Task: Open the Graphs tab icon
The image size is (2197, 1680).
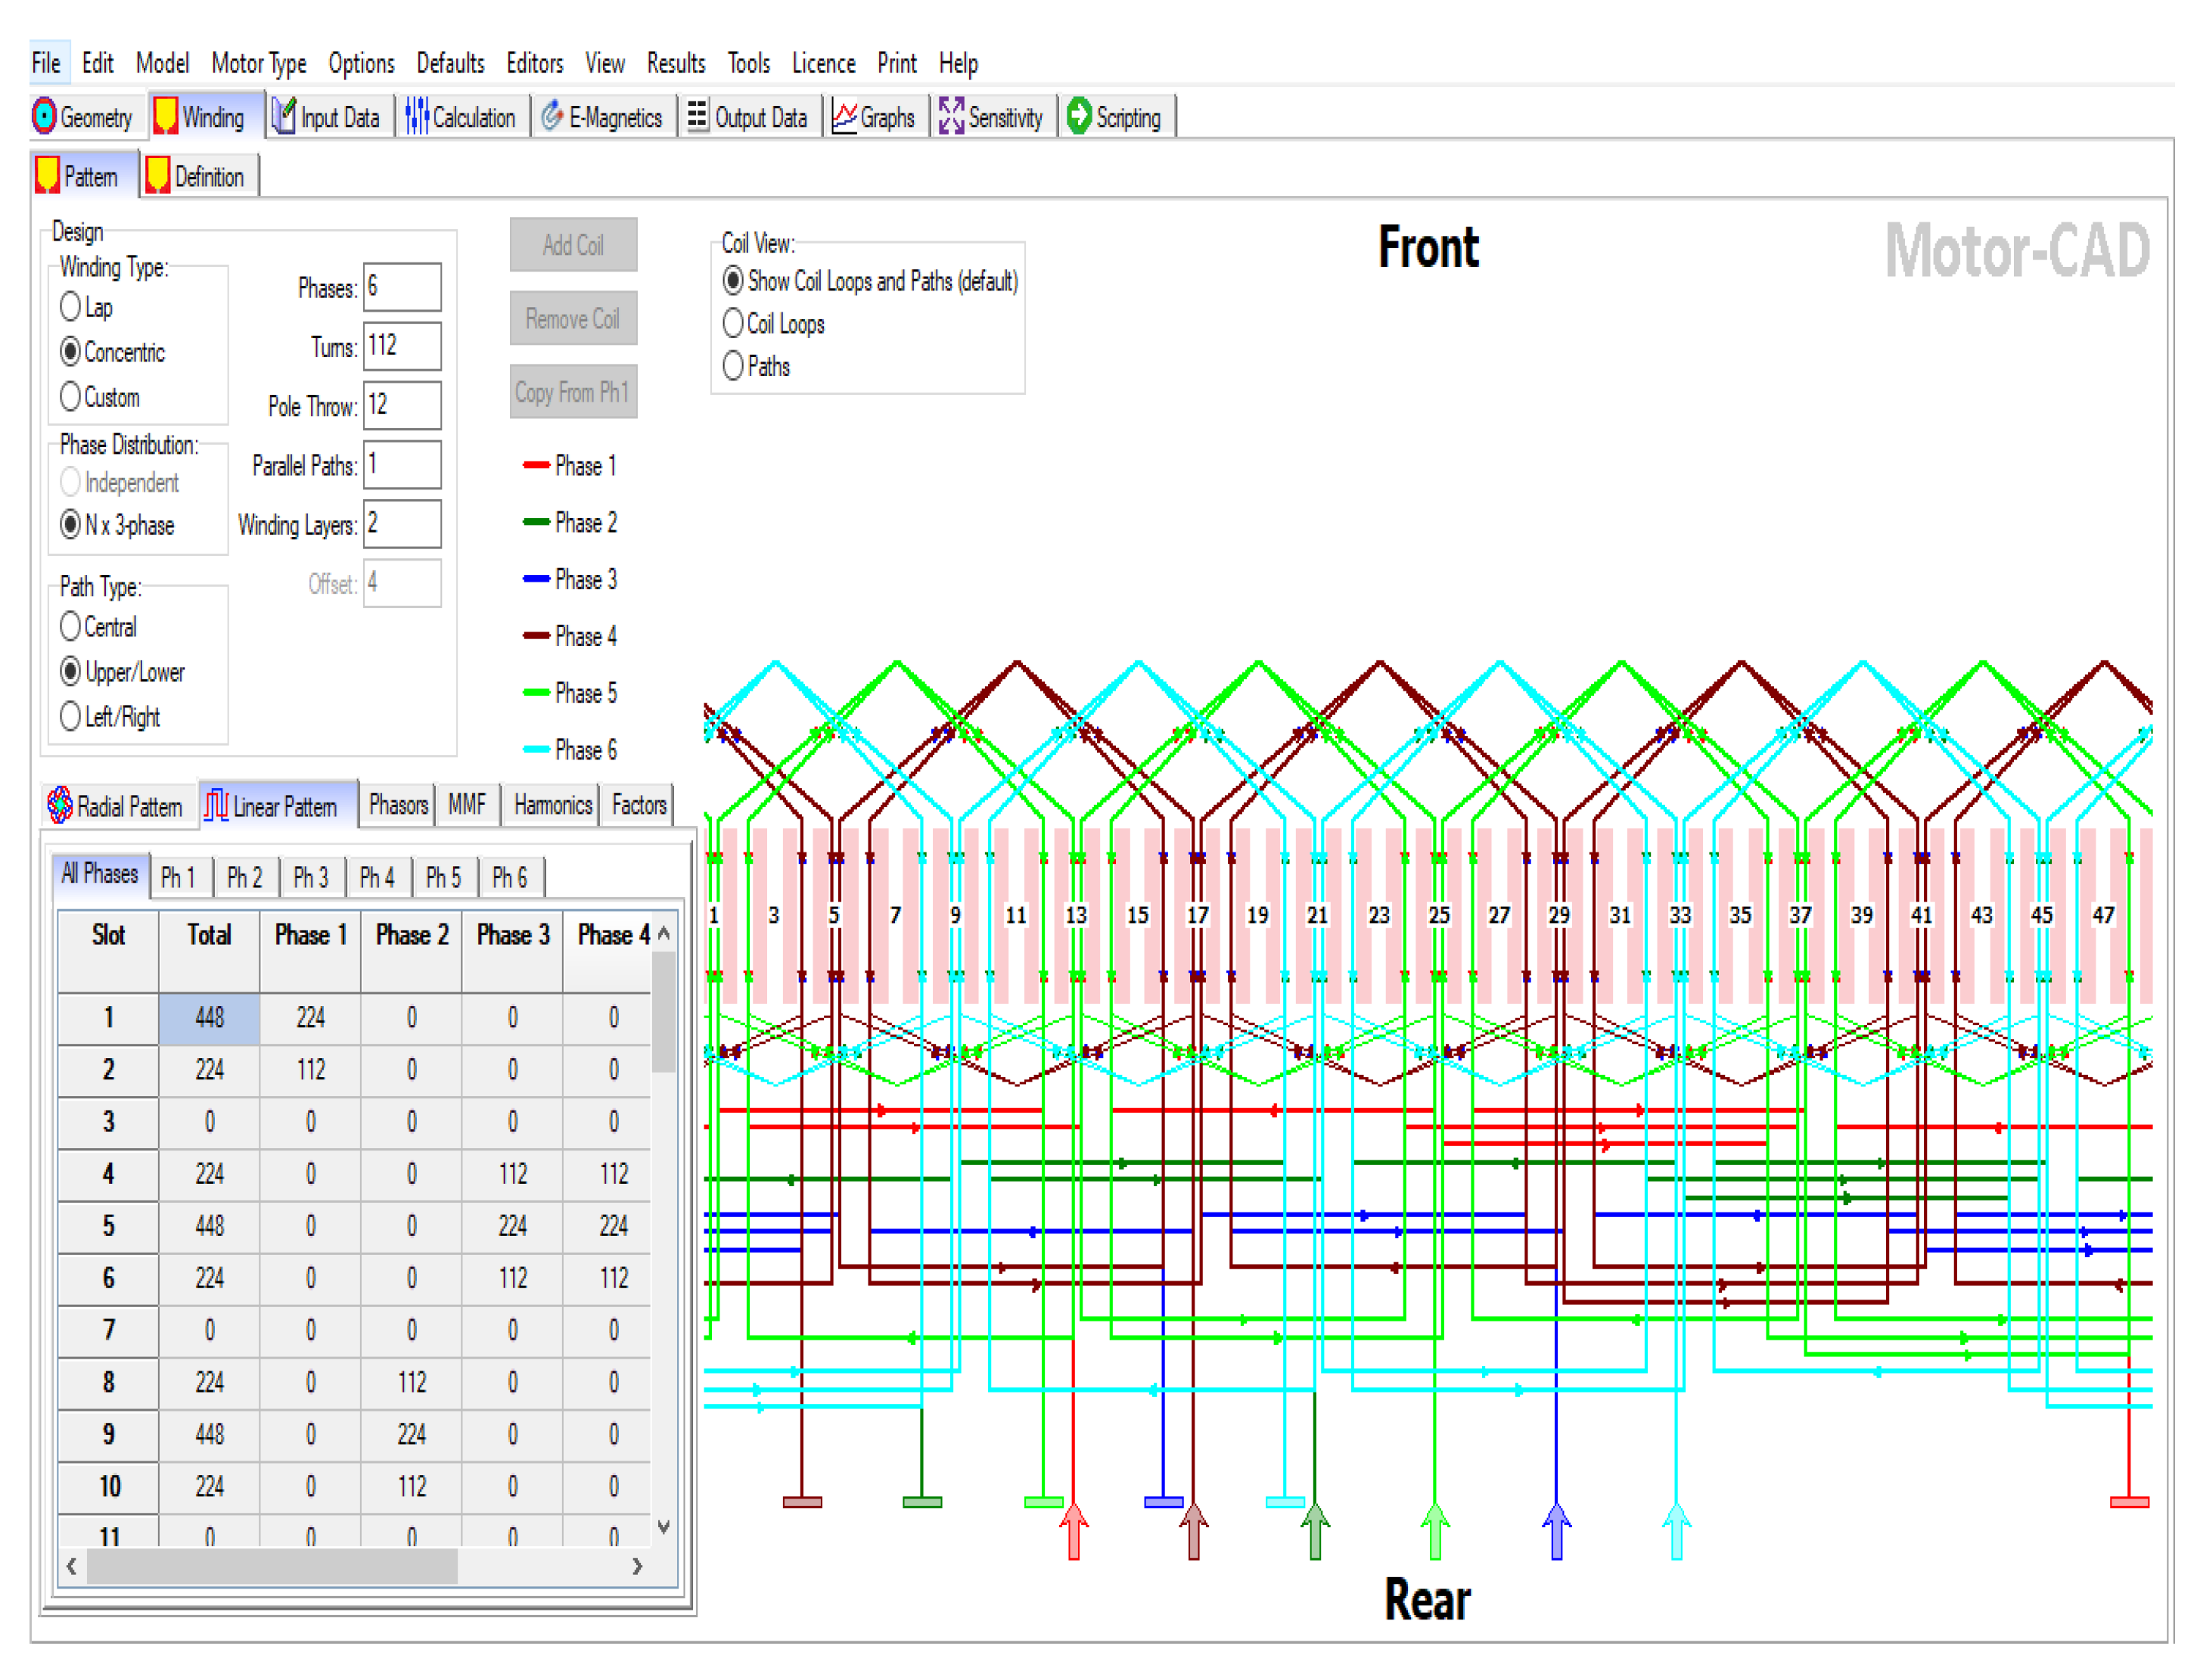Action: click(x=845, y=117)
